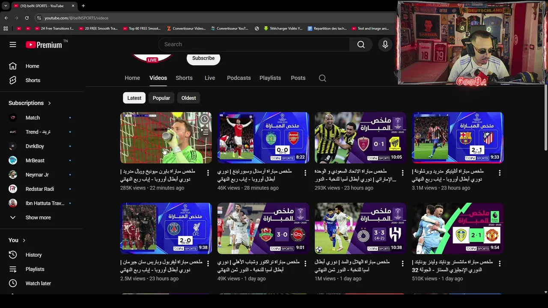
Task: Open PSG vs Liverpool 2-0 thumbnail
Action: pos(166,228)
